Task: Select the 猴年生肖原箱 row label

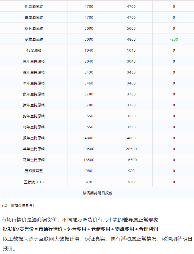Action: [x=34, y=138]
